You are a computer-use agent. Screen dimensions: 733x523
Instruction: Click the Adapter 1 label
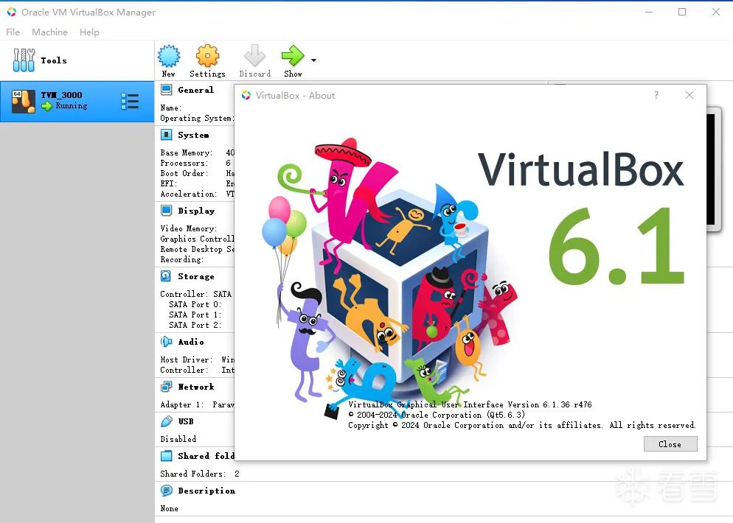(x=182, y=404)
